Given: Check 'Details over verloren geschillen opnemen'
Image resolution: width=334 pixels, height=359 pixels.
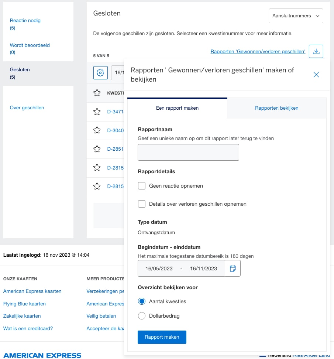Looking at the screenshot, I should [x=142, y=204].
